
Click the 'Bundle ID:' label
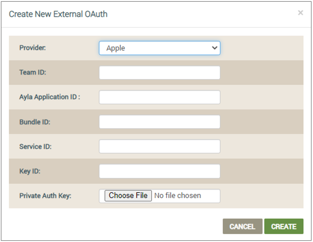click(x=35, y=122)
